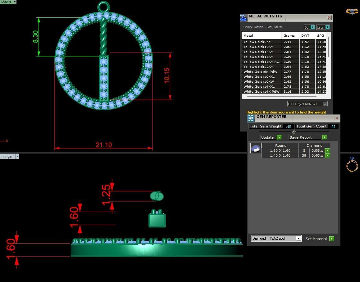Click the 8.30 green dimension label

coord(35,37)
